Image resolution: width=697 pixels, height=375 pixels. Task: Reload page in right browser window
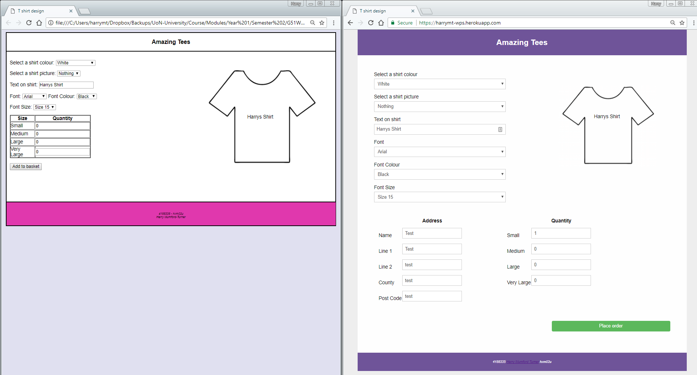tap(371, 23)
